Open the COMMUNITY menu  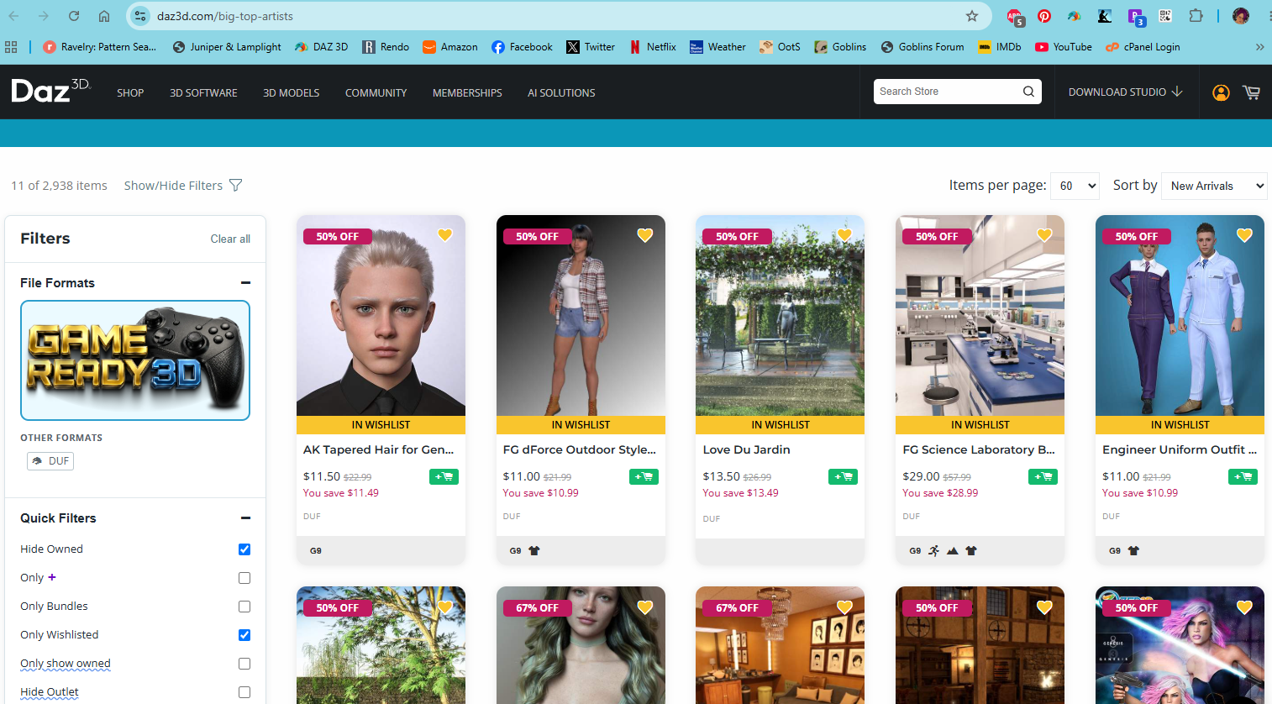tap(376, 92)
